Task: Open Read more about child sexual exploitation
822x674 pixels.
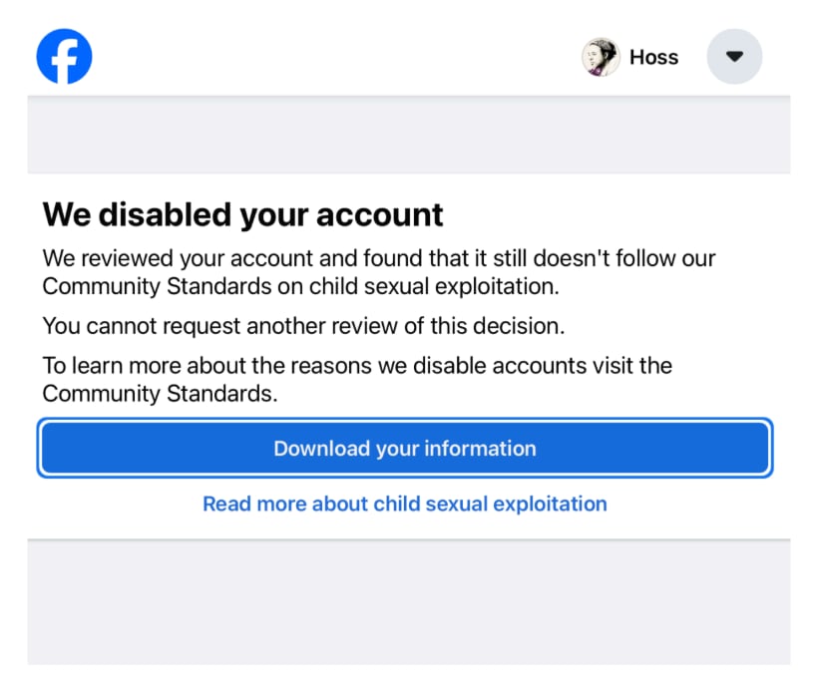Action: pyautogui.click(x=404, y=504)
